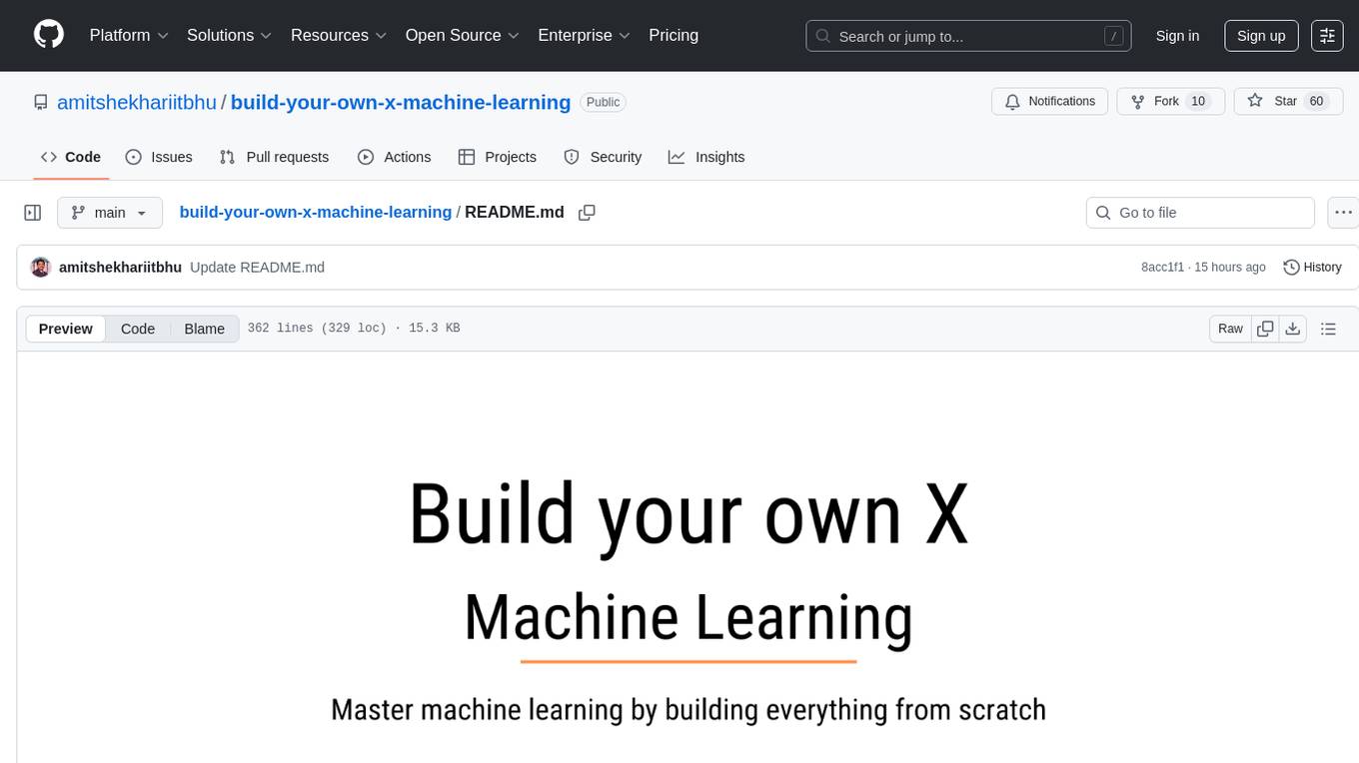Click the README.md breadcrumb filename
Viewport: 1359px width, 763px height.
point(514,212)
